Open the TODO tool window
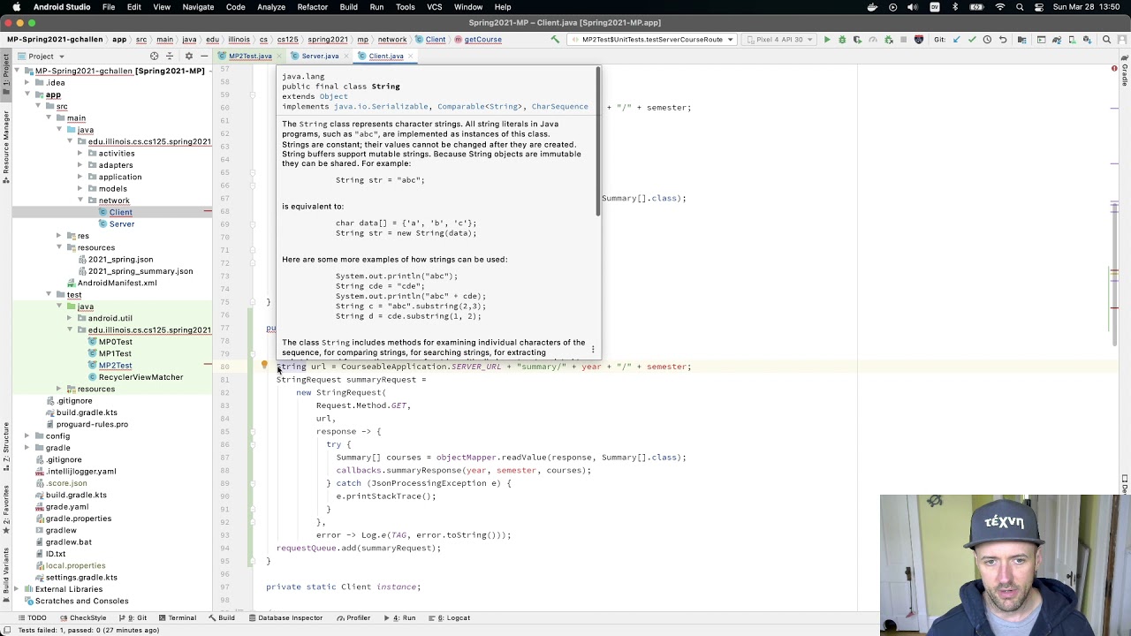Image resolution: width=1131 pixels, height=636 pixels. [32, 617]
